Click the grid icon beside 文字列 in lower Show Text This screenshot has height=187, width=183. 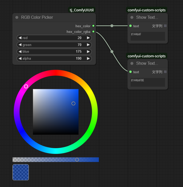click(165, 72)
